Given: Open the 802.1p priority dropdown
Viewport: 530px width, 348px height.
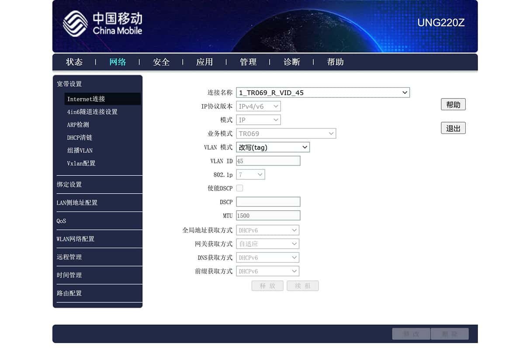Looking at the screenshot, I should tap(250, 174).
